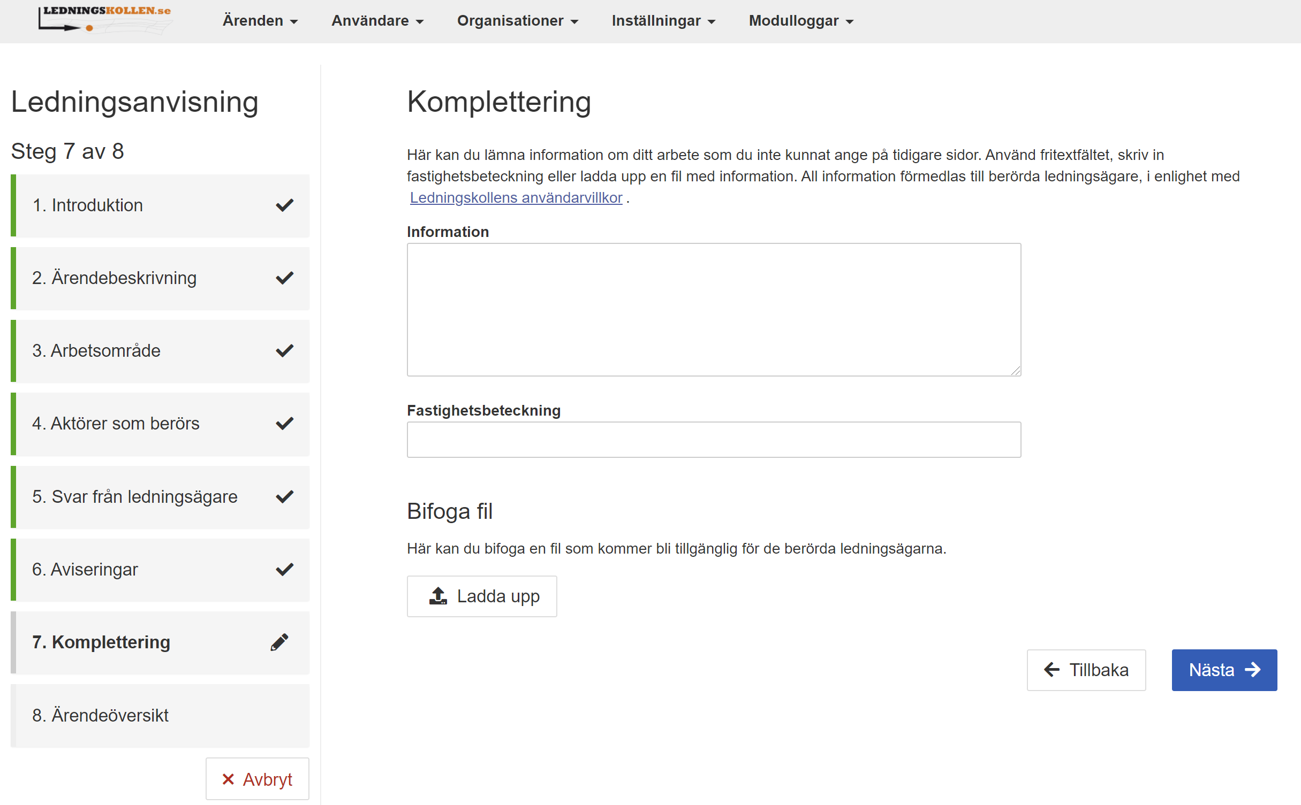Open the Organisationer menu

tap(517, 21)
